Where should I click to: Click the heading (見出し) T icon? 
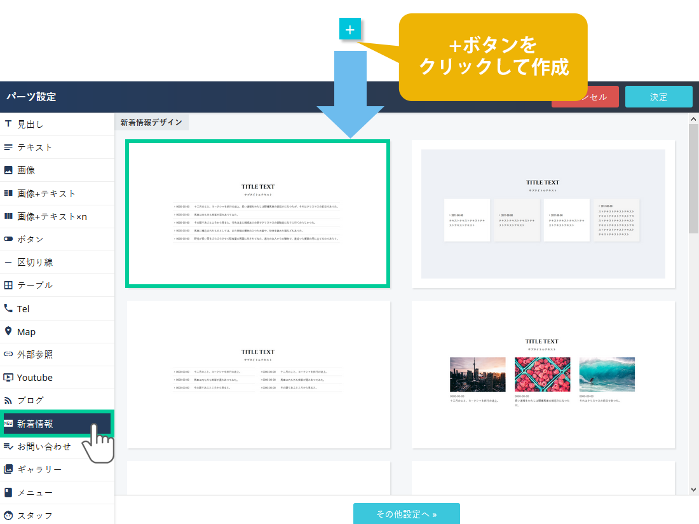coord(8,124)
